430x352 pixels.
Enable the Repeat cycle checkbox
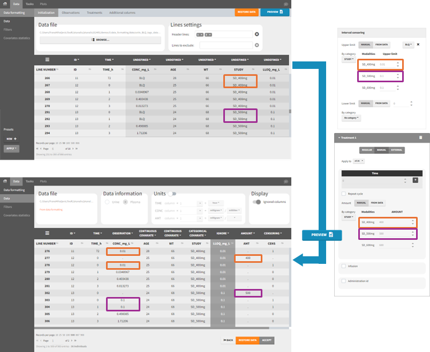[344, 193]
